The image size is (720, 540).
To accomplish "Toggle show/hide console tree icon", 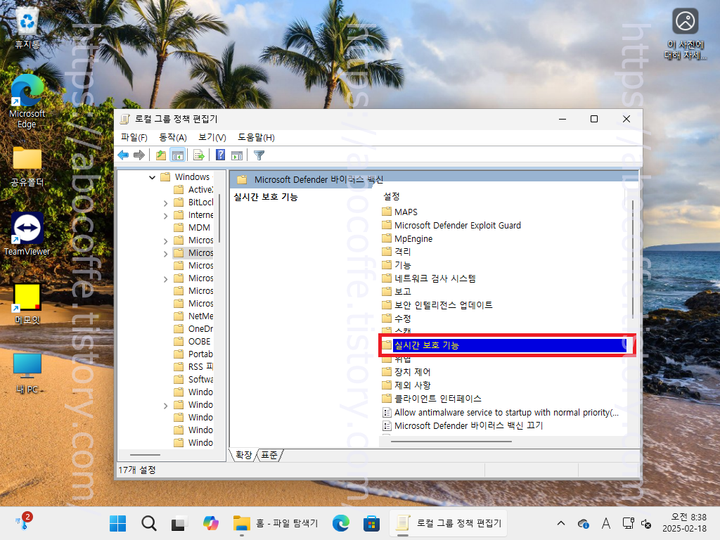I will pos(178,155).
